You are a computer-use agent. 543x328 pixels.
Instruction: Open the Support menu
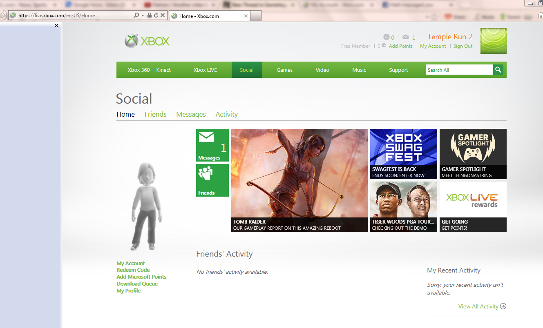pyautogui.click(x=398, y=70)
